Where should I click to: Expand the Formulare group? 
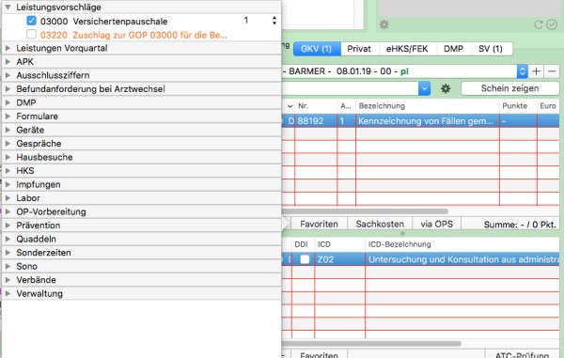point(8,117)
